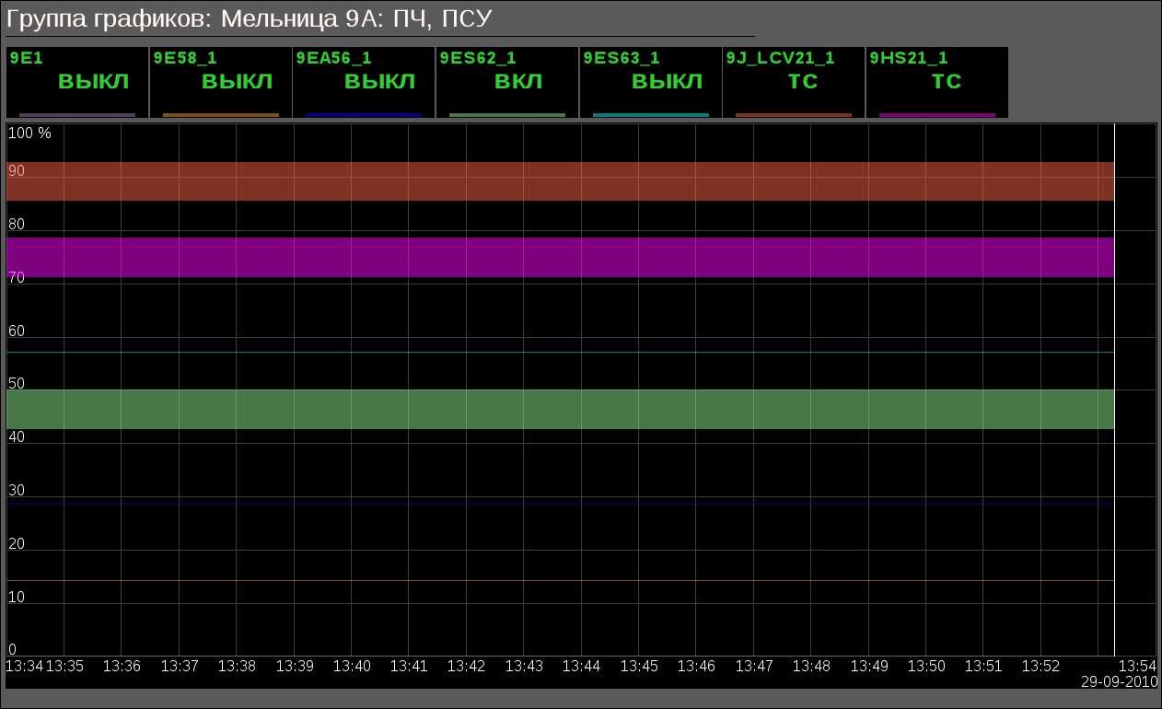Click the cyan color bar under 9ES63_1

pyautogui.click(x=650, y=115)
